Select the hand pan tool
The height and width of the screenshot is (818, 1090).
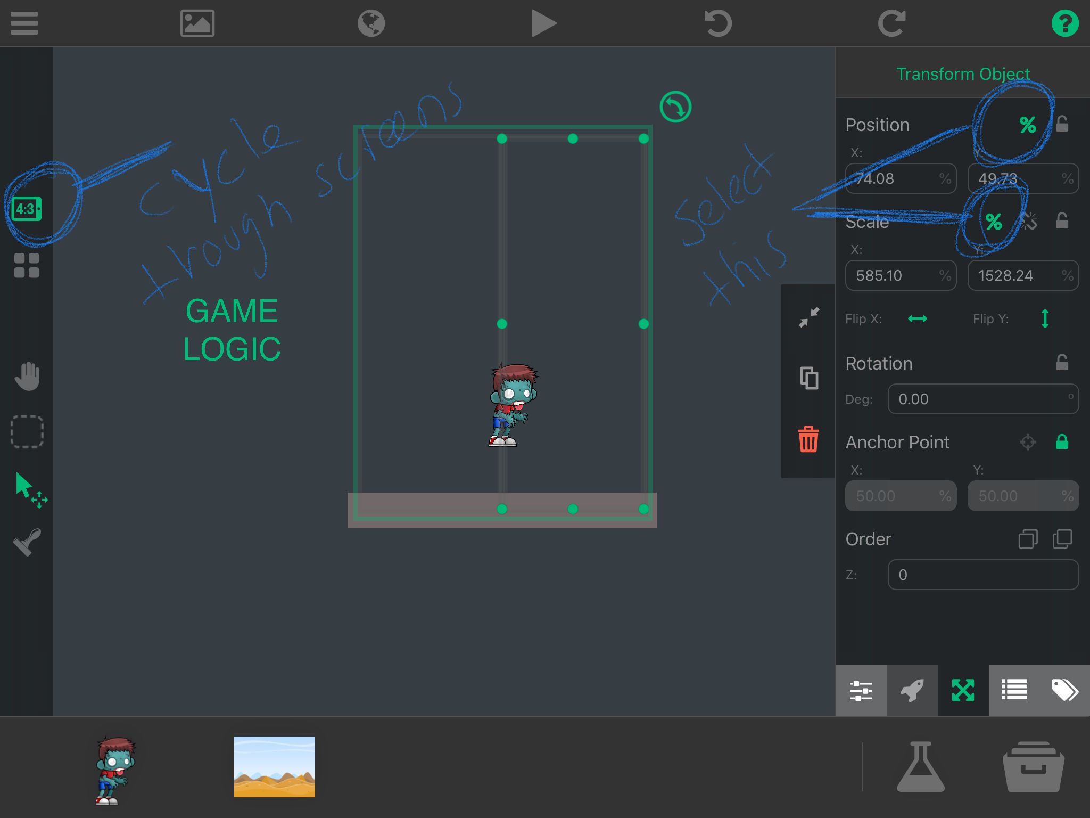click(27, 376)
